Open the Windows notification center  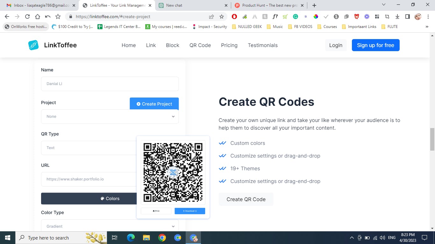424,238
